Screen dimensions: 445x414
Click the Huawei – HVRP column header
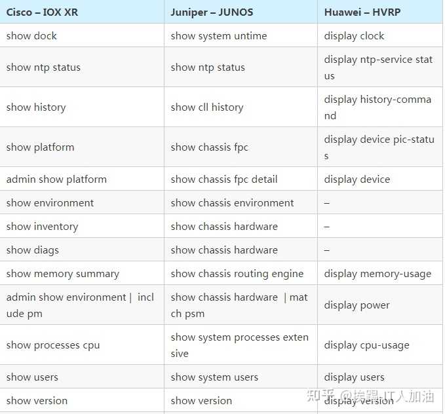380,12
